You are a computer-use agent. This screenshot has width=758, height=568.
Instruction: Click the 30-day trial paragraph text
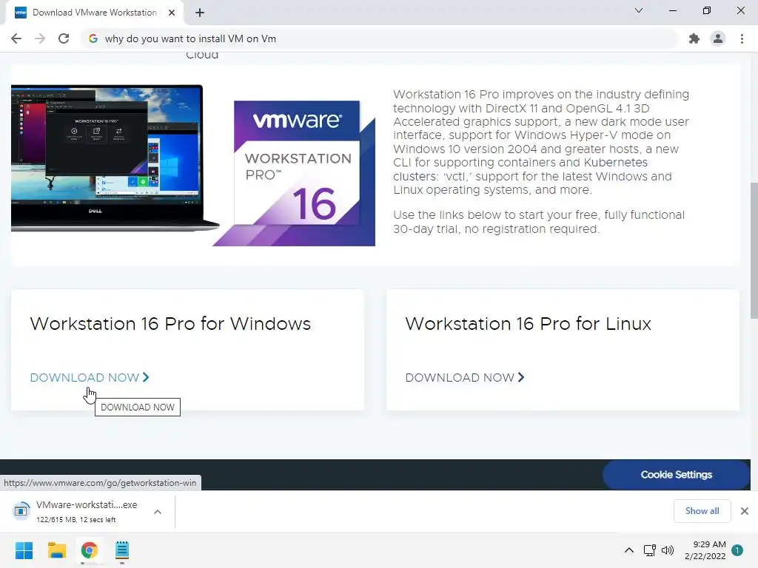tap(539, 222)
